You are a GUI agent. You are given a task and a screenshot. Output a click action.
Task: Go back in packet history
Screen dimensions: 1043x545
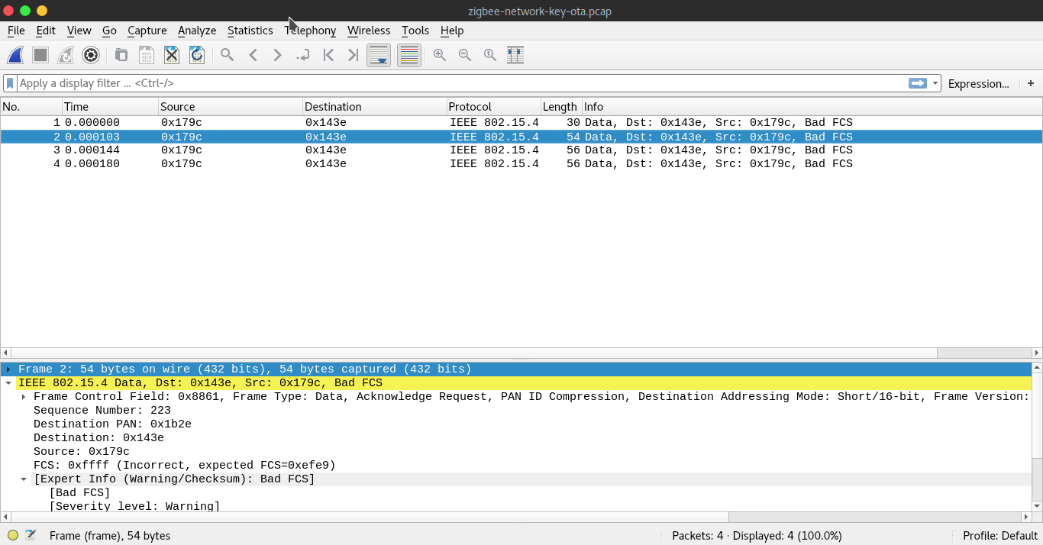(253, 55)
